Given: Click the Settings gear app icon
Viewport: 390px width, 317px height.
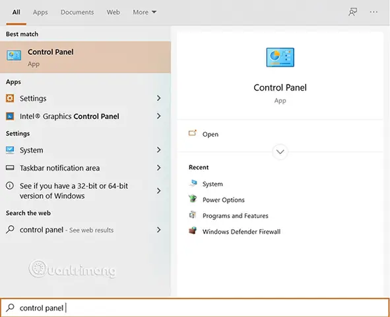Looking at the screenshot, I should point(10,98).
